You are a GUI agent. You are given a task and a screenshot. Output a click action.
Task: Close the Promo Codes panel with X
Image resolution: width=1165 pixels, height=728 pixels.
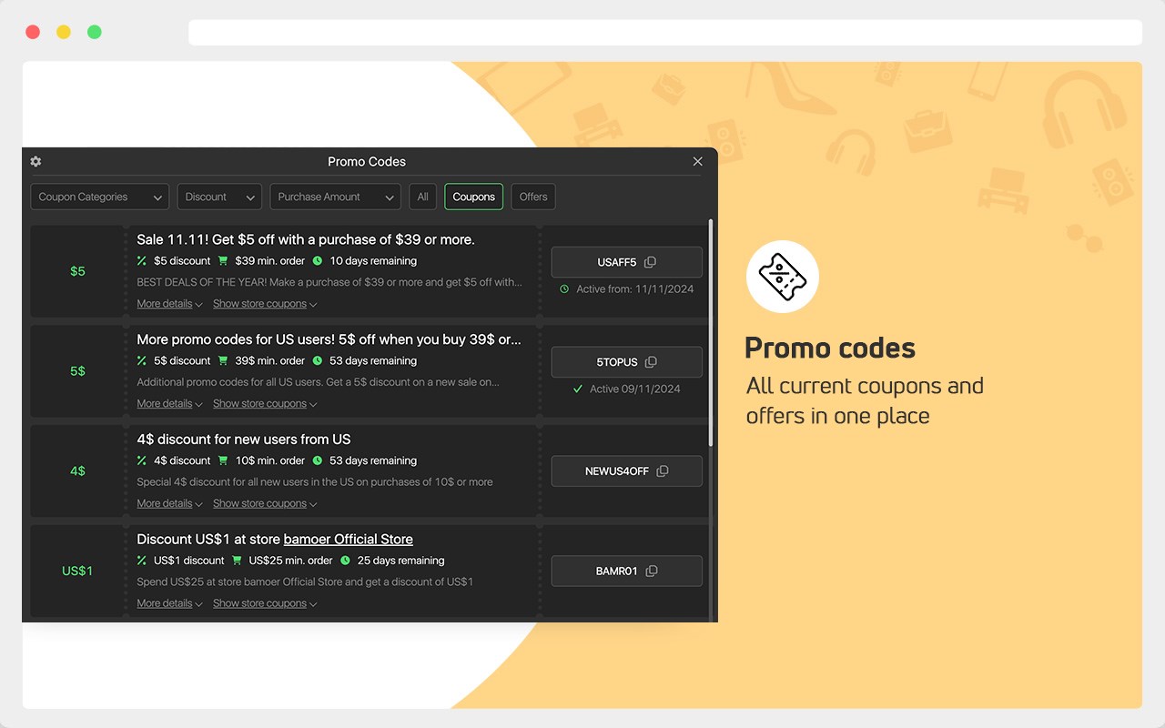point(698,161)
